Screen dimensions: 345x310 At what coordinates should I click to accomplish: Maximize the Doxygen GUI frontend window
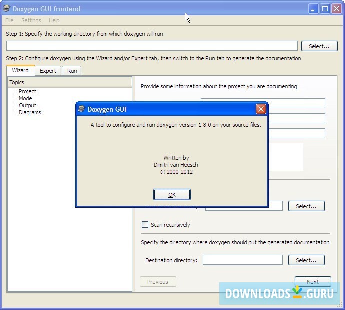click(x=325, y=9)
